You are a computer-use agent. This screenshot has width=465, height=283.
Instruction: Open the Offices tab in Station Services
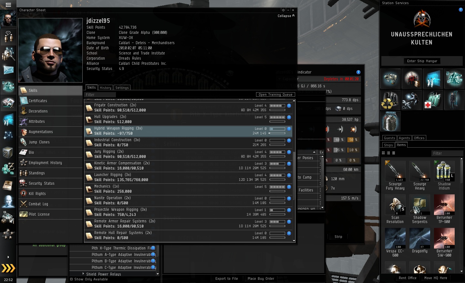coord(419,138)
